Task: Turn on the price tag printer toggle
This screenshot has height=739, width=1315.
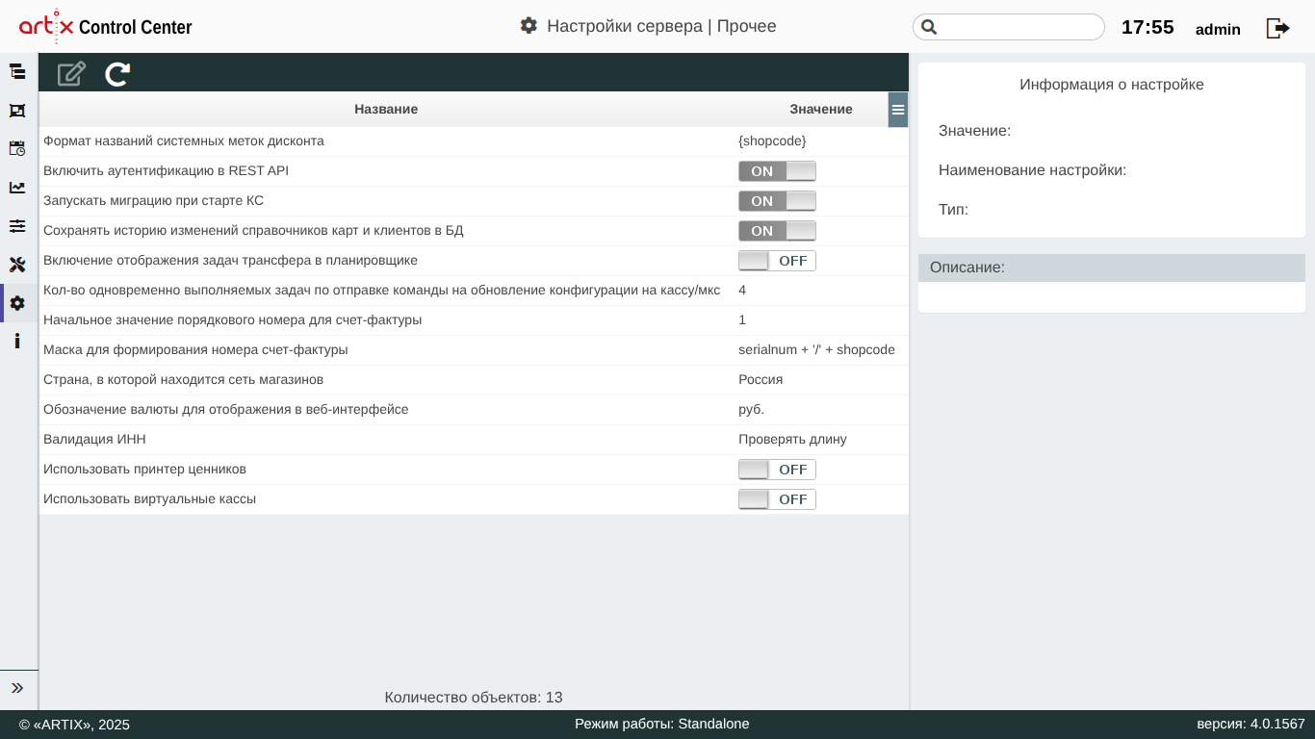Action: point(777,470)
